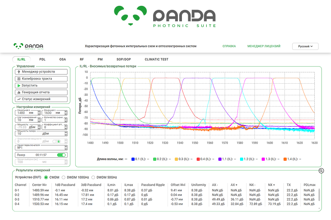The height and width of the screenshot is (220, 331).
Task: Select the IL/RL tab
Action: coord(21,59)
